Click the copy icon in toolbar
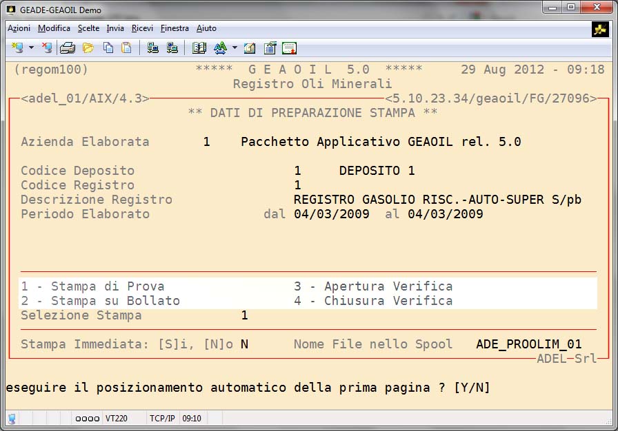 pos(108,48)
